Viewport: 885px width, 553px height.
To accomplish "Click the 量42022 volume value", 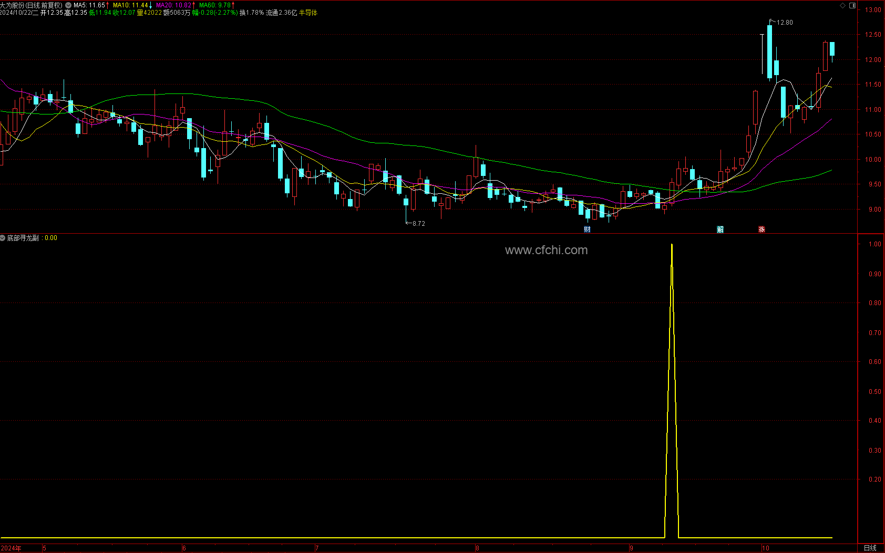I will [x=149, y=13].
